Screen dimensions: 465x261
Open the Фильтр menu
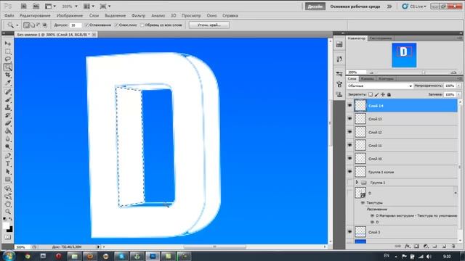(x=138, y=16)
